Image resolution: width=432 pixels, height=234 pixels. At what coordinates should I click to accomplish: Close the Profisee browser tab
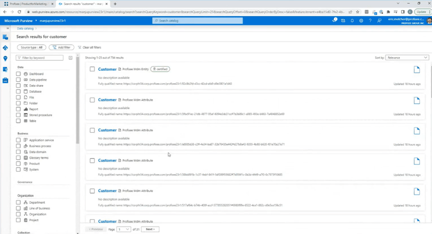pos(52,4)
